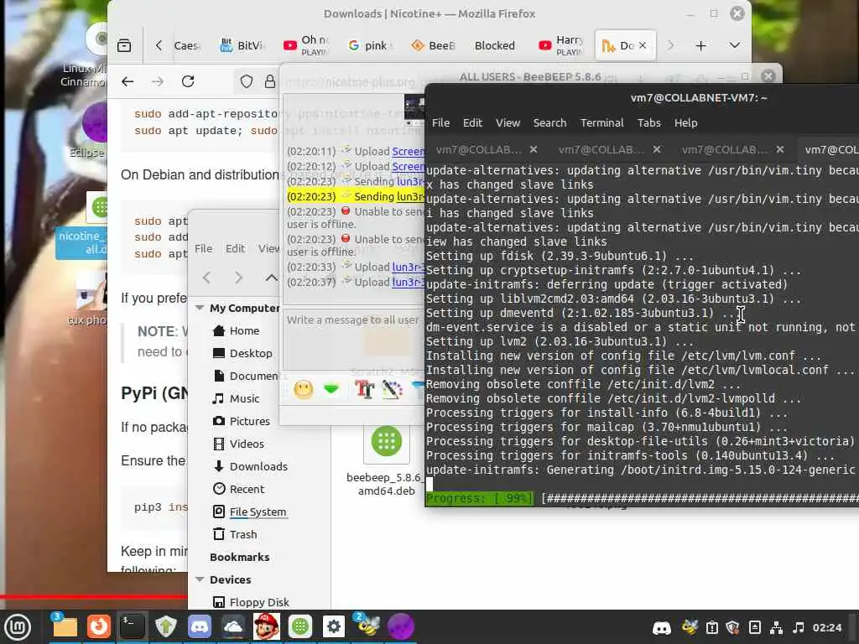The height and width of the screenshot is (644, 859).
Task: Open Discord from taskbar
Action: (x=200, y=626)
